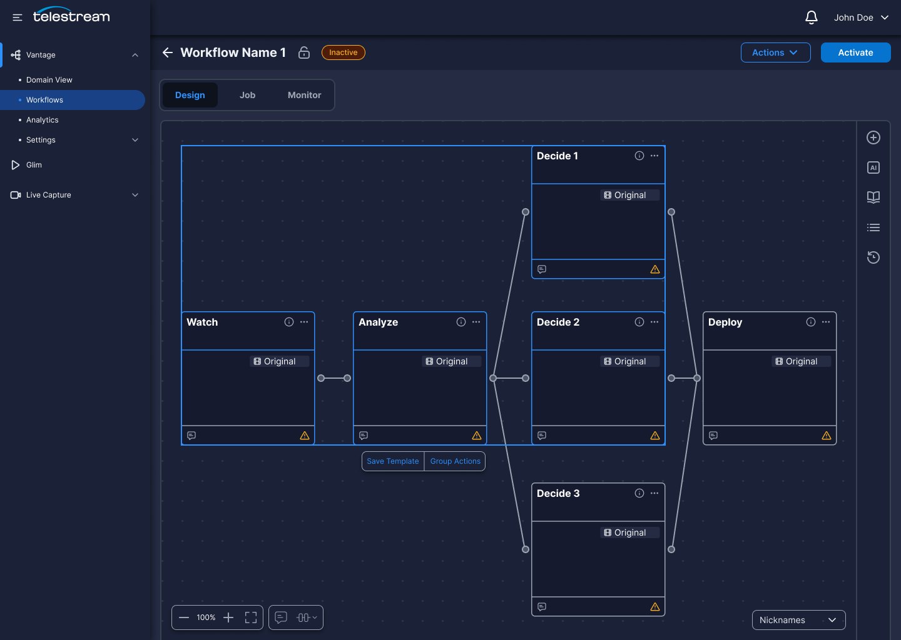901x640 pixels.
Task: Open the Actions dropdown
Action: click(x=776, y=52)
